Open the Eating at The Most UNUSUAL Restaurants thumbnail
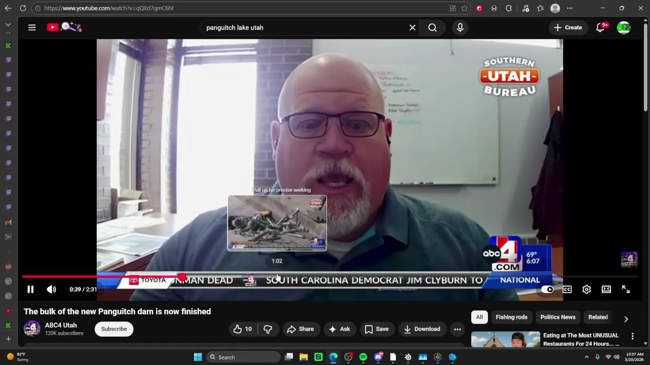Image resolution: width=650 pixels, height=365 pixels. pyautogui.click(x=506, y=339)
